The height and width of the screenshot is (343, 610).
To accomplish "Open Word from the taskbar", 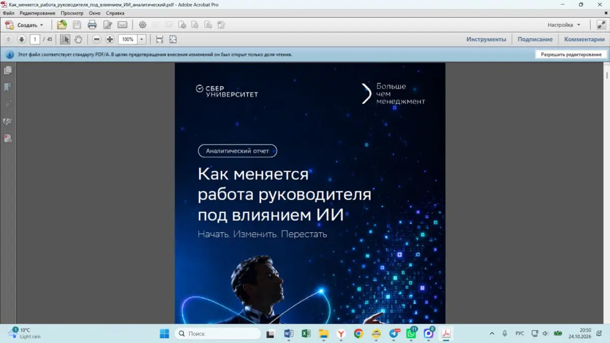I will coord(288,333).
